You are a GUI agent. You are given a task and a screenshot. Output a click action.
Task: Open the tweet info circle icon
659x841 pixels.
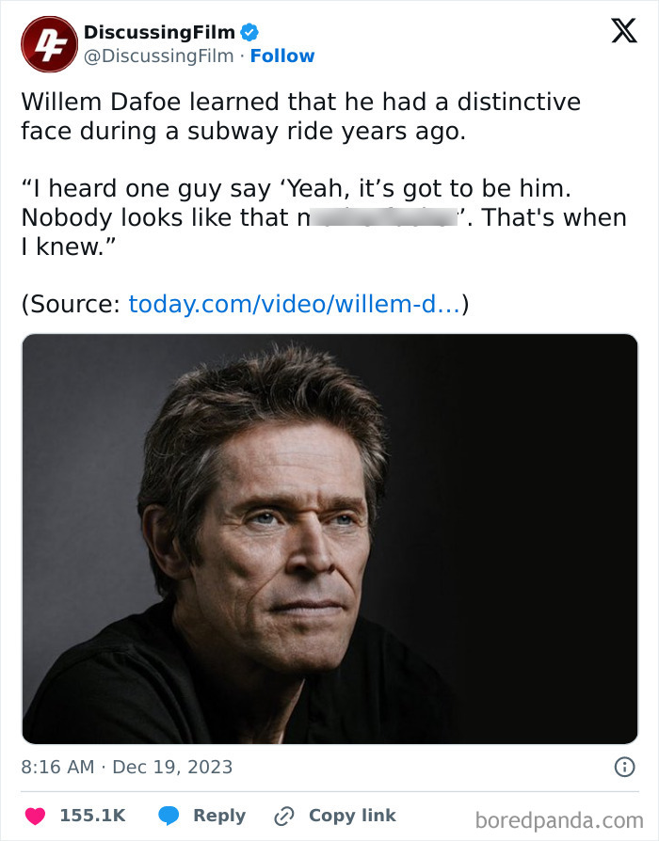[x=623, y=767]
